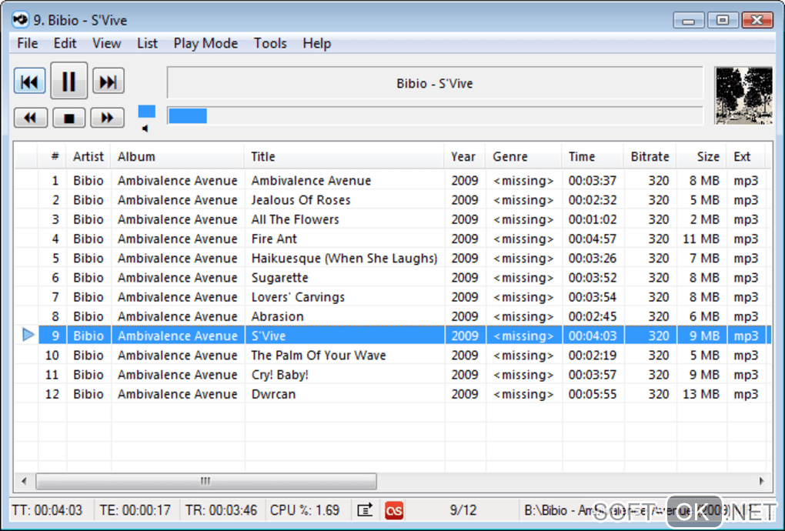Select the track The Palm Of Your Wave
Screen dimensions: 785x531
coord(319,356)
